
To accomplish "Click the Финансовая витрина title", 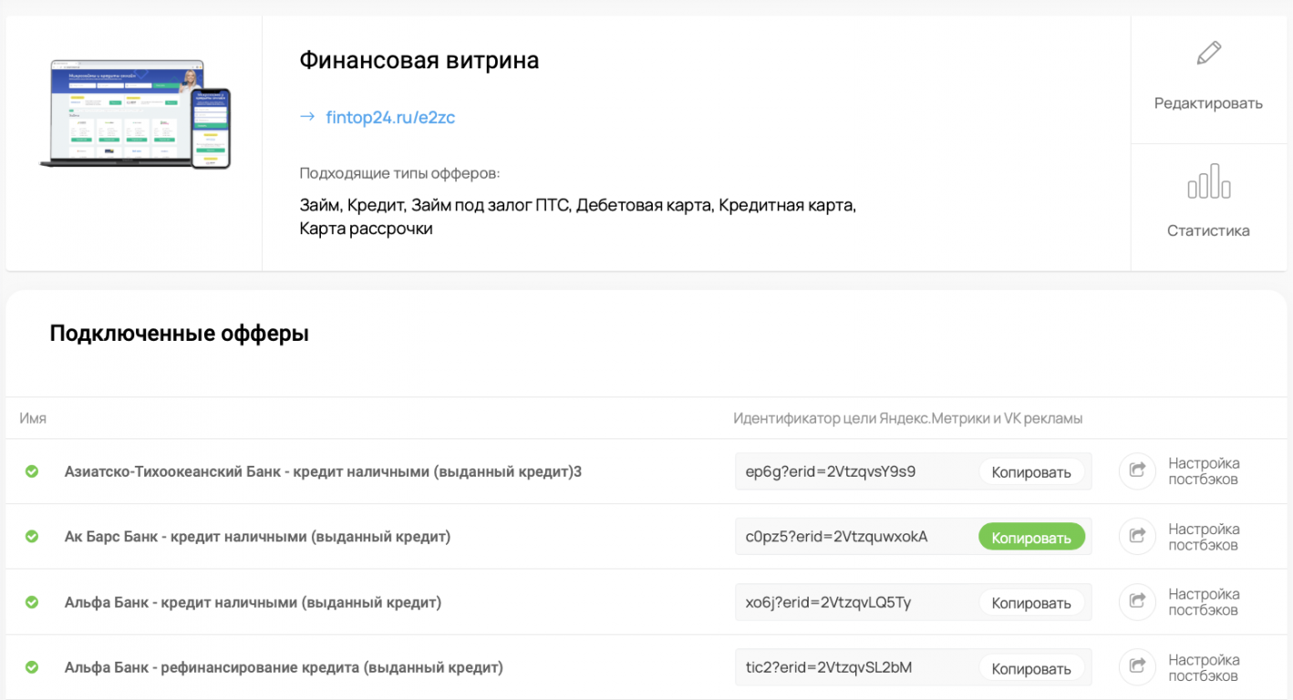I will tap(419, 60).
